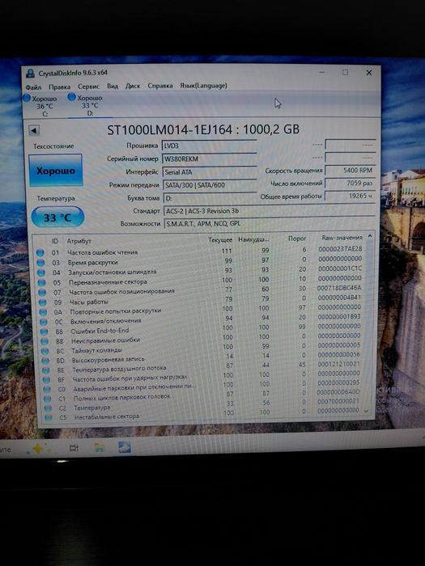Click the scrollbar down arrow in attribute list
Viewport: 425px width, 566px height.
(x=366, y=411)
